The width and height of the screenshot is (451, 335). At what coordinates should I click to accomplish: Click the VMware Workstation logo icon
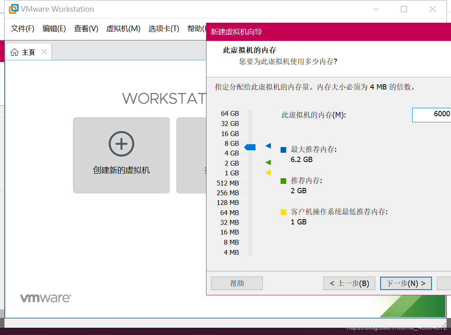13,9
